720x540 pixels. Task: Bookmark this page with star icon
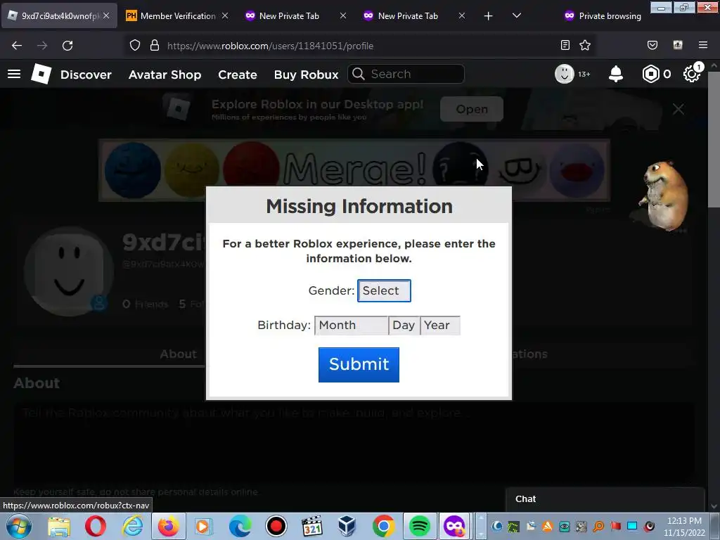pos(585,45)
